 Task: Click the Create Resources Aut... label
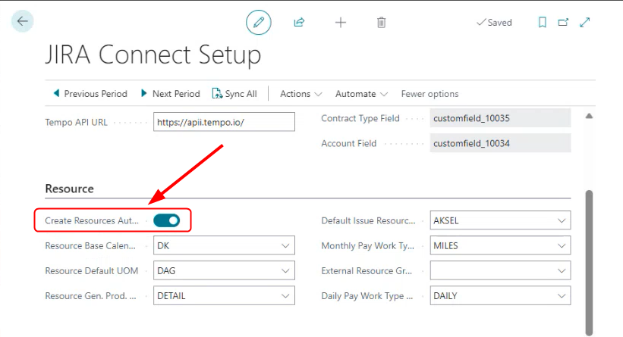tap(92, 220)
